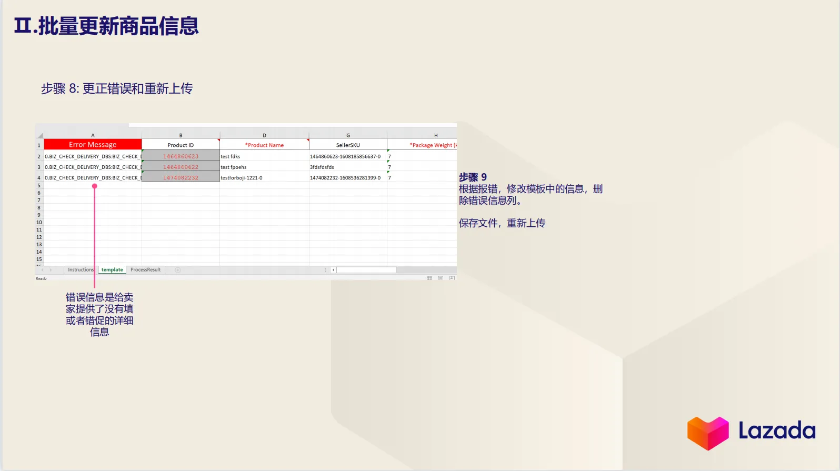Click the SellerSKU header cell
The height and width of the screenshot is (471, 840).
348,145
